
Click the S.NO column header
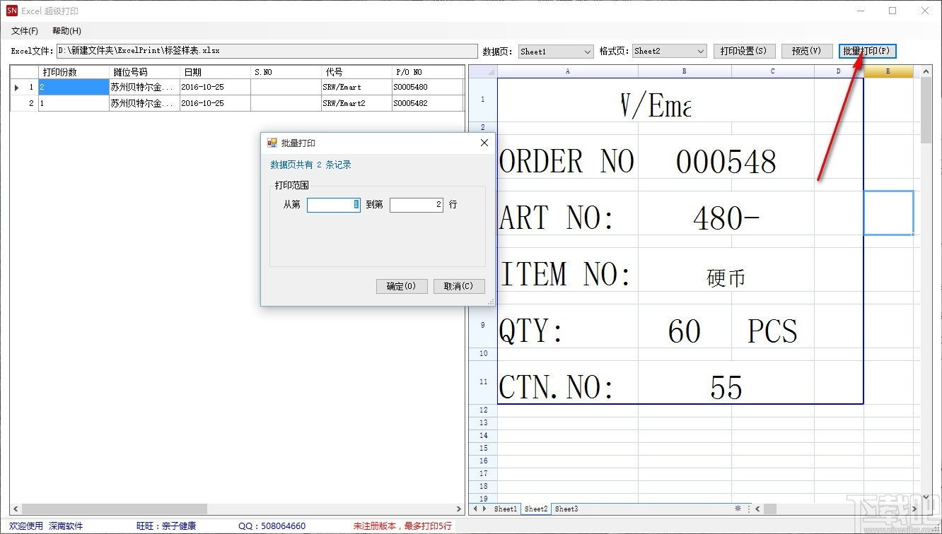pos(286,72)
